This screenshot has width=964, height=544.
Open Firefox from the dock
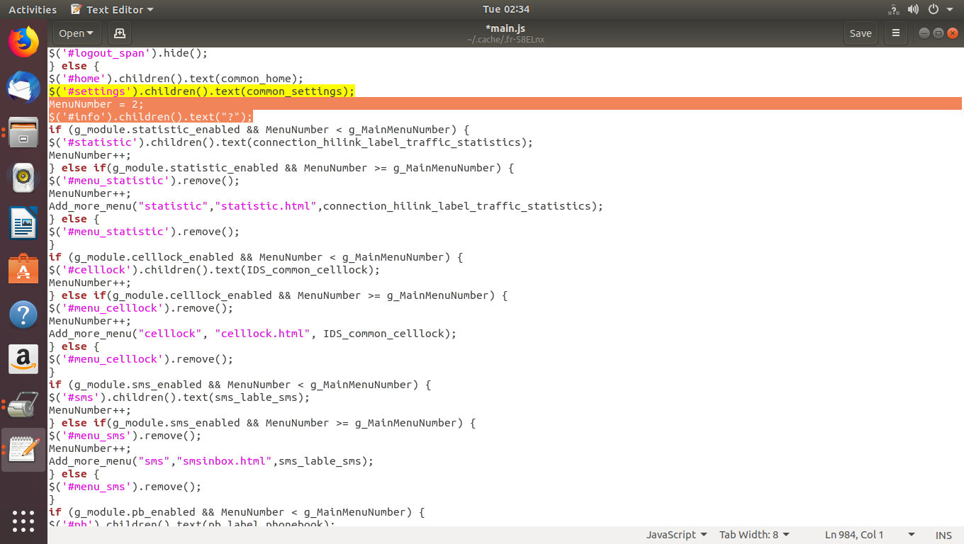click(23, 41)
